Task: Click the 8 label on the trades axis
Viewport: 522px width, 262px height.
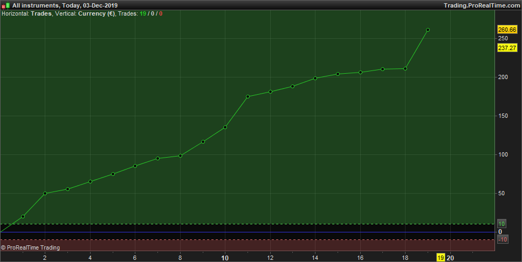Action: (x=181, y=258)
